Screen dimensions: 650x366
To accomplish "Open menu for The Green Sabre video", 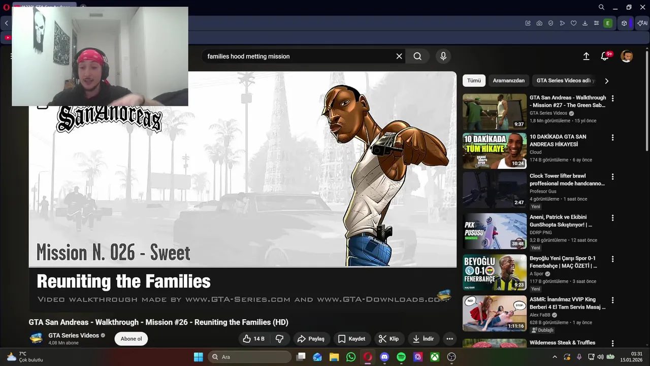I will coord(612,99).
